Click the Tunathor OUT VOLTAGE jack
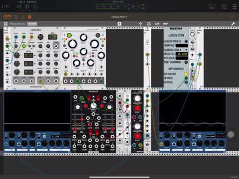The width and height of the screenshot is (239, 179). (x=186, y=82)
